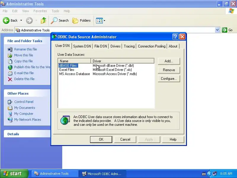Screen dimensions: 237x178
Task: Expand hidden tray icons arrow
Action: 209,174
